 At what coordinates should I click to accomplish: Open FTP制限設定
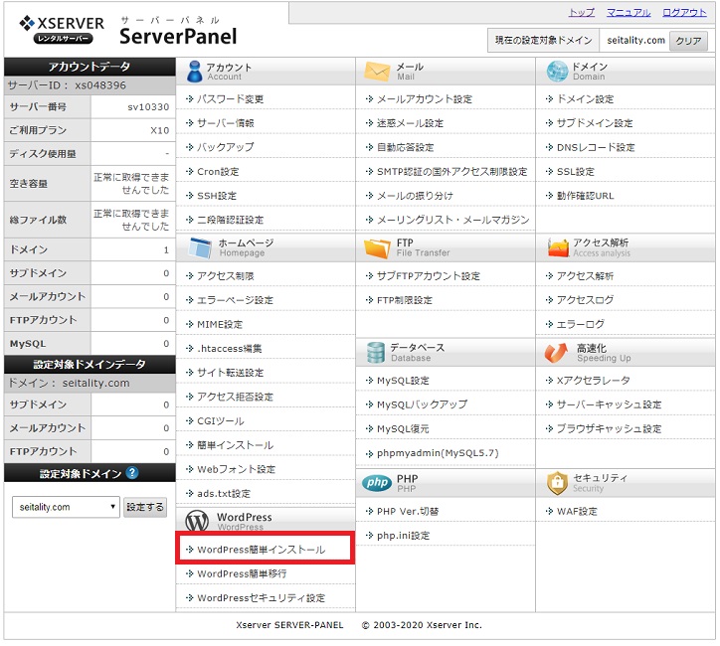pyautogui.click(x=405, y=300)
